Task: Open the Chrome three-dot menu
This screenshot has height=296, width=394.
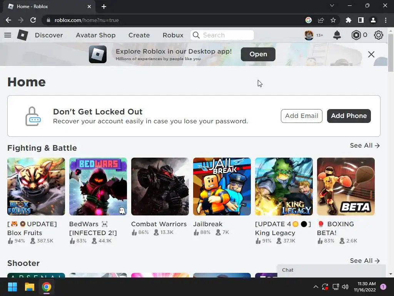Action: (386, 20)
